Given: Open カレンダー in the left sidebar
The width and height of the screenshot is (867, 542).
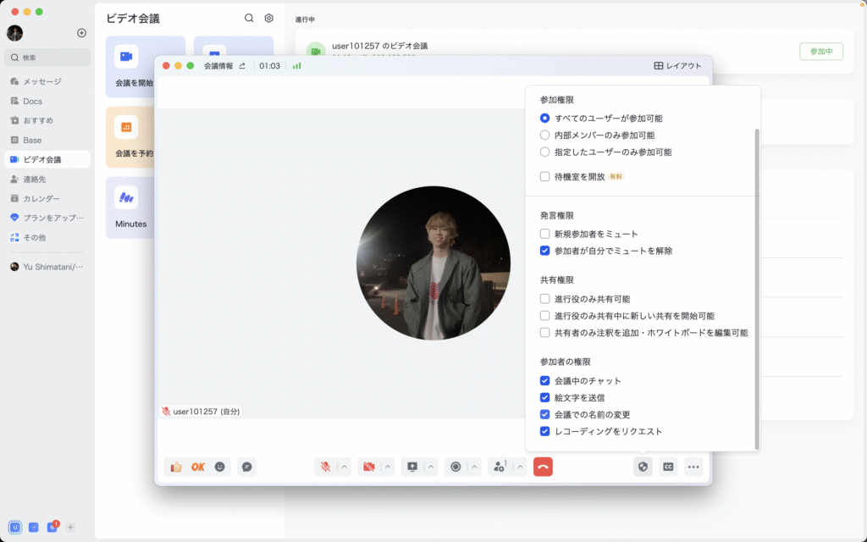Looking at the screenshot, I should [x=41, y=198].
